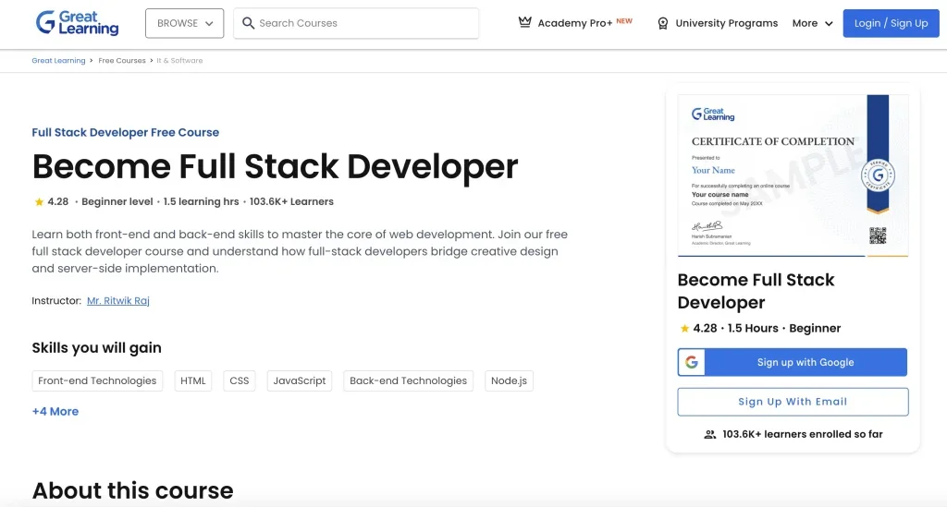Click the About this course heading
This screenshot has width=947, height=507.
pos(132,490)
